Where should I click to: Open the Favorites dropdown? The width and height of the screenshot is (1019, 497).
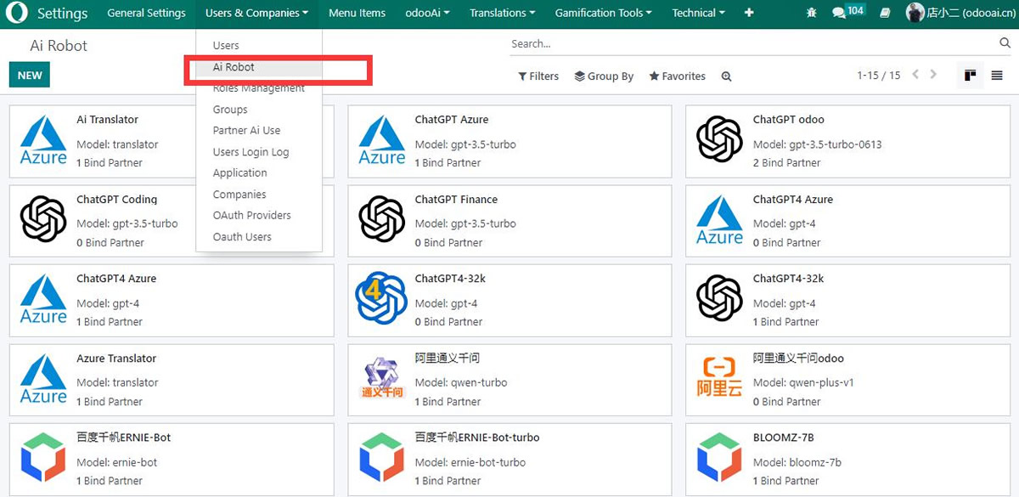click(677, 76)
